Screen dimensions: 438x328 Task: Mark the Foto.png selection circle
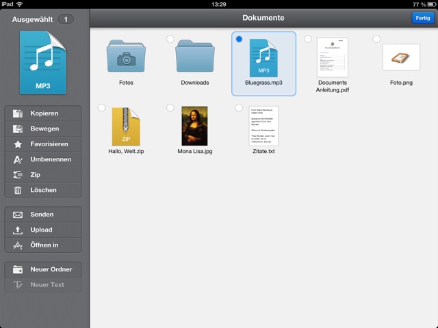click(x=376, y=40)
